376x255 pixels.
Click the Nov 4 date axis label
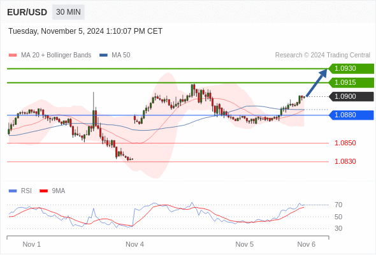pos(134,244)
